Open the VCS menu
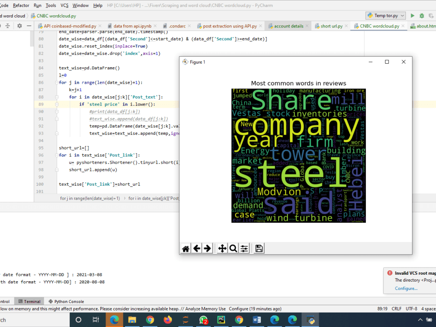This screenshot has width=436, height=327. 64,5
